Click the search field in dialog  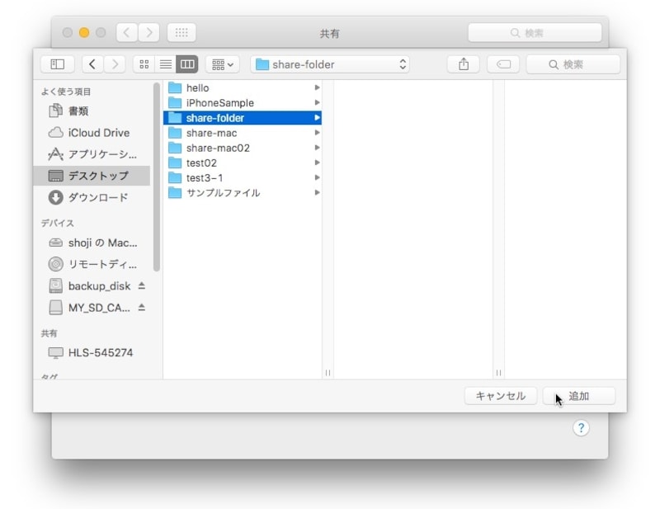tap(573, 64)
